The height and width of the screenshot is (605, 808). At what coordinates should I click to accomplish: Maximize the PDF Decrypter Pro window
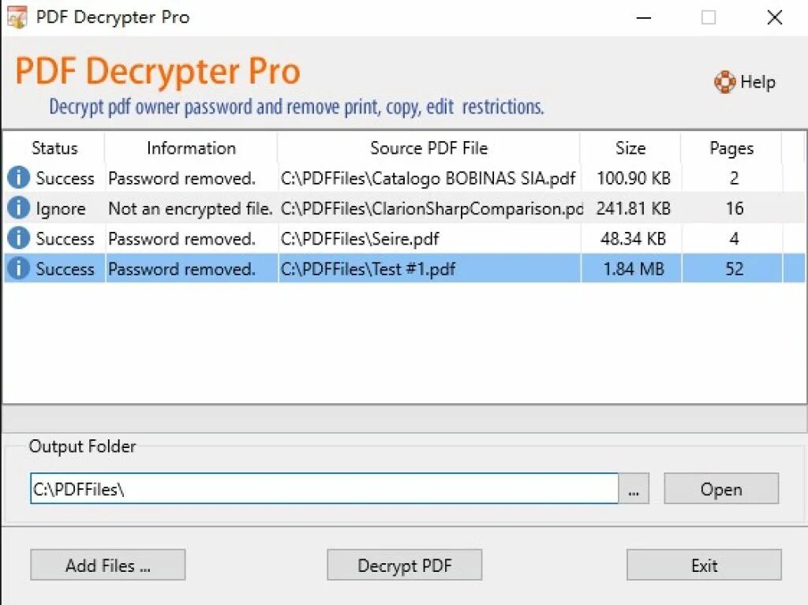709,17
